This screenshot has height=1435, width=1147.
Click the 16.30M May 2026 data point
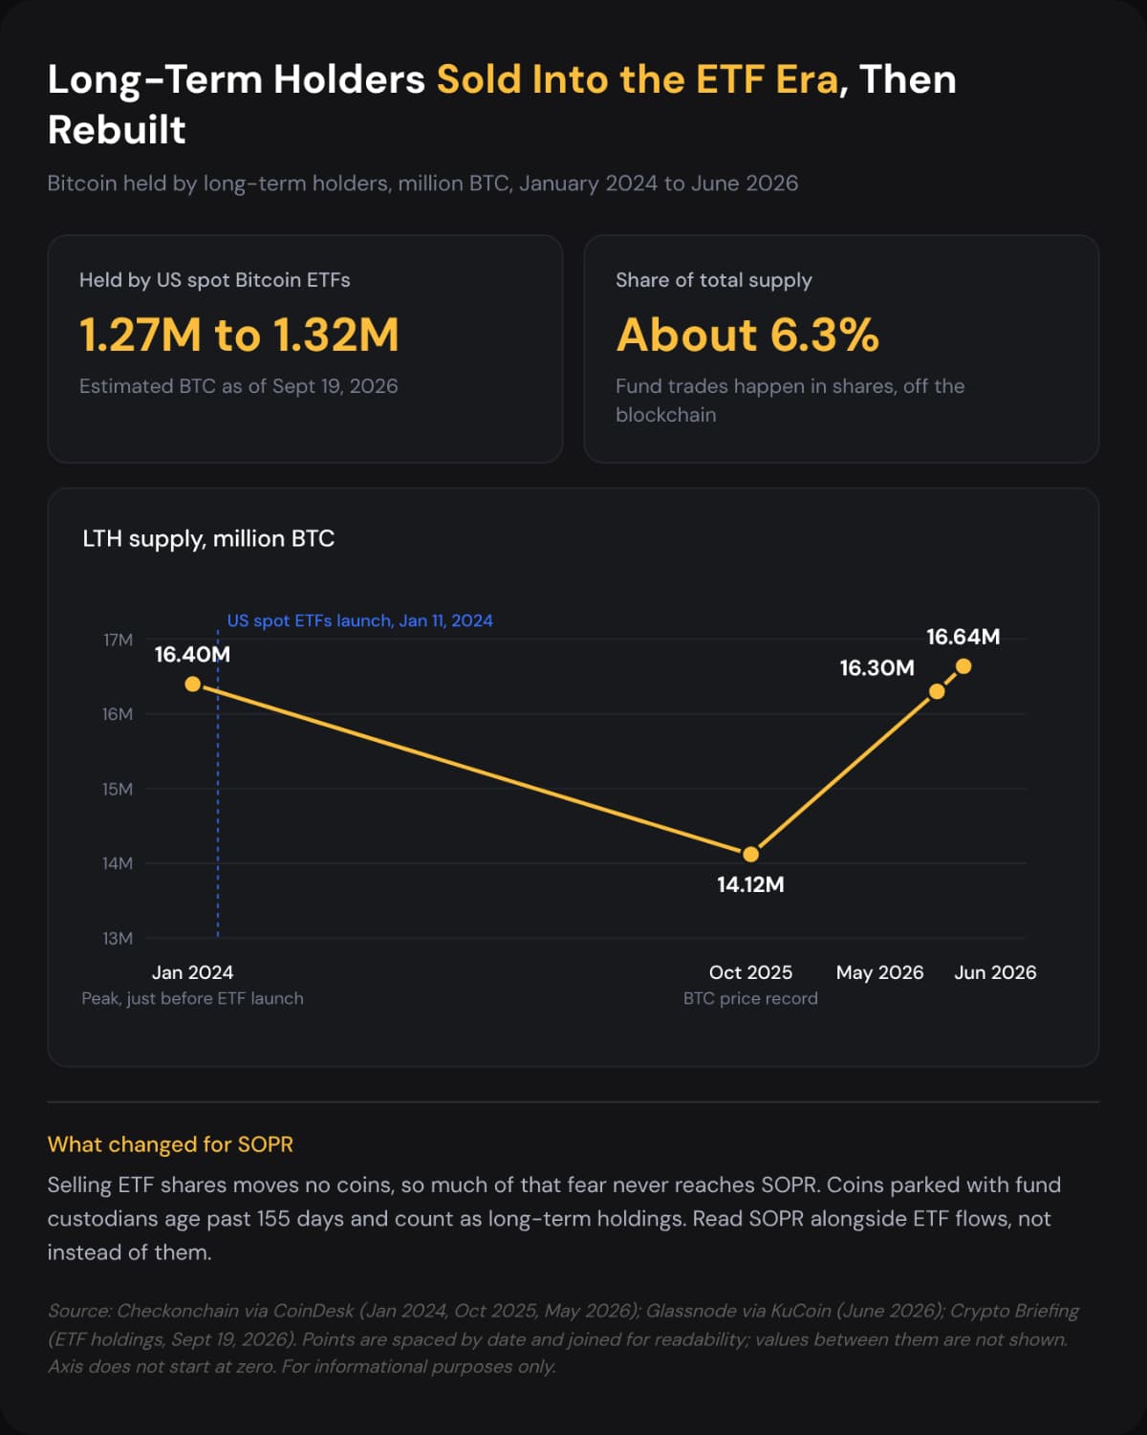pyautogui.click(x=937, y=691)
